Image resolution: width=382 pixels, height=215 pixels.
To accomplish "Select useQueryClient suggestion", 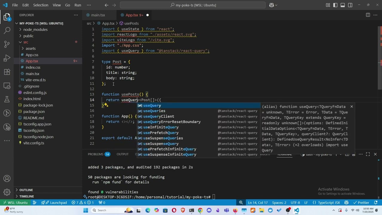I will [x=198, y=116].
